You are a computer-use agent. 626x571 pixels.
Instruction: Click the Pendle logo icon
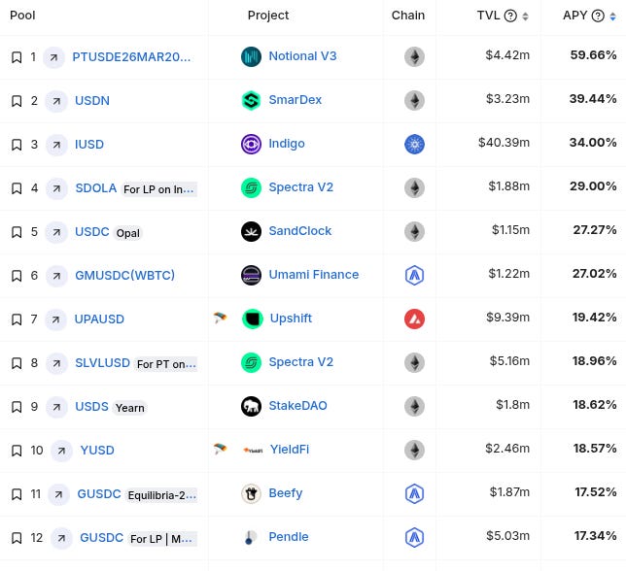click(251, 538)
